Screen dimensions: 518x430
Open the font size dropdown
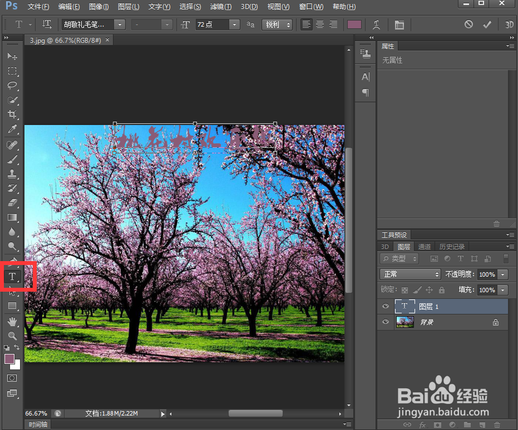(x=234, y=24)
